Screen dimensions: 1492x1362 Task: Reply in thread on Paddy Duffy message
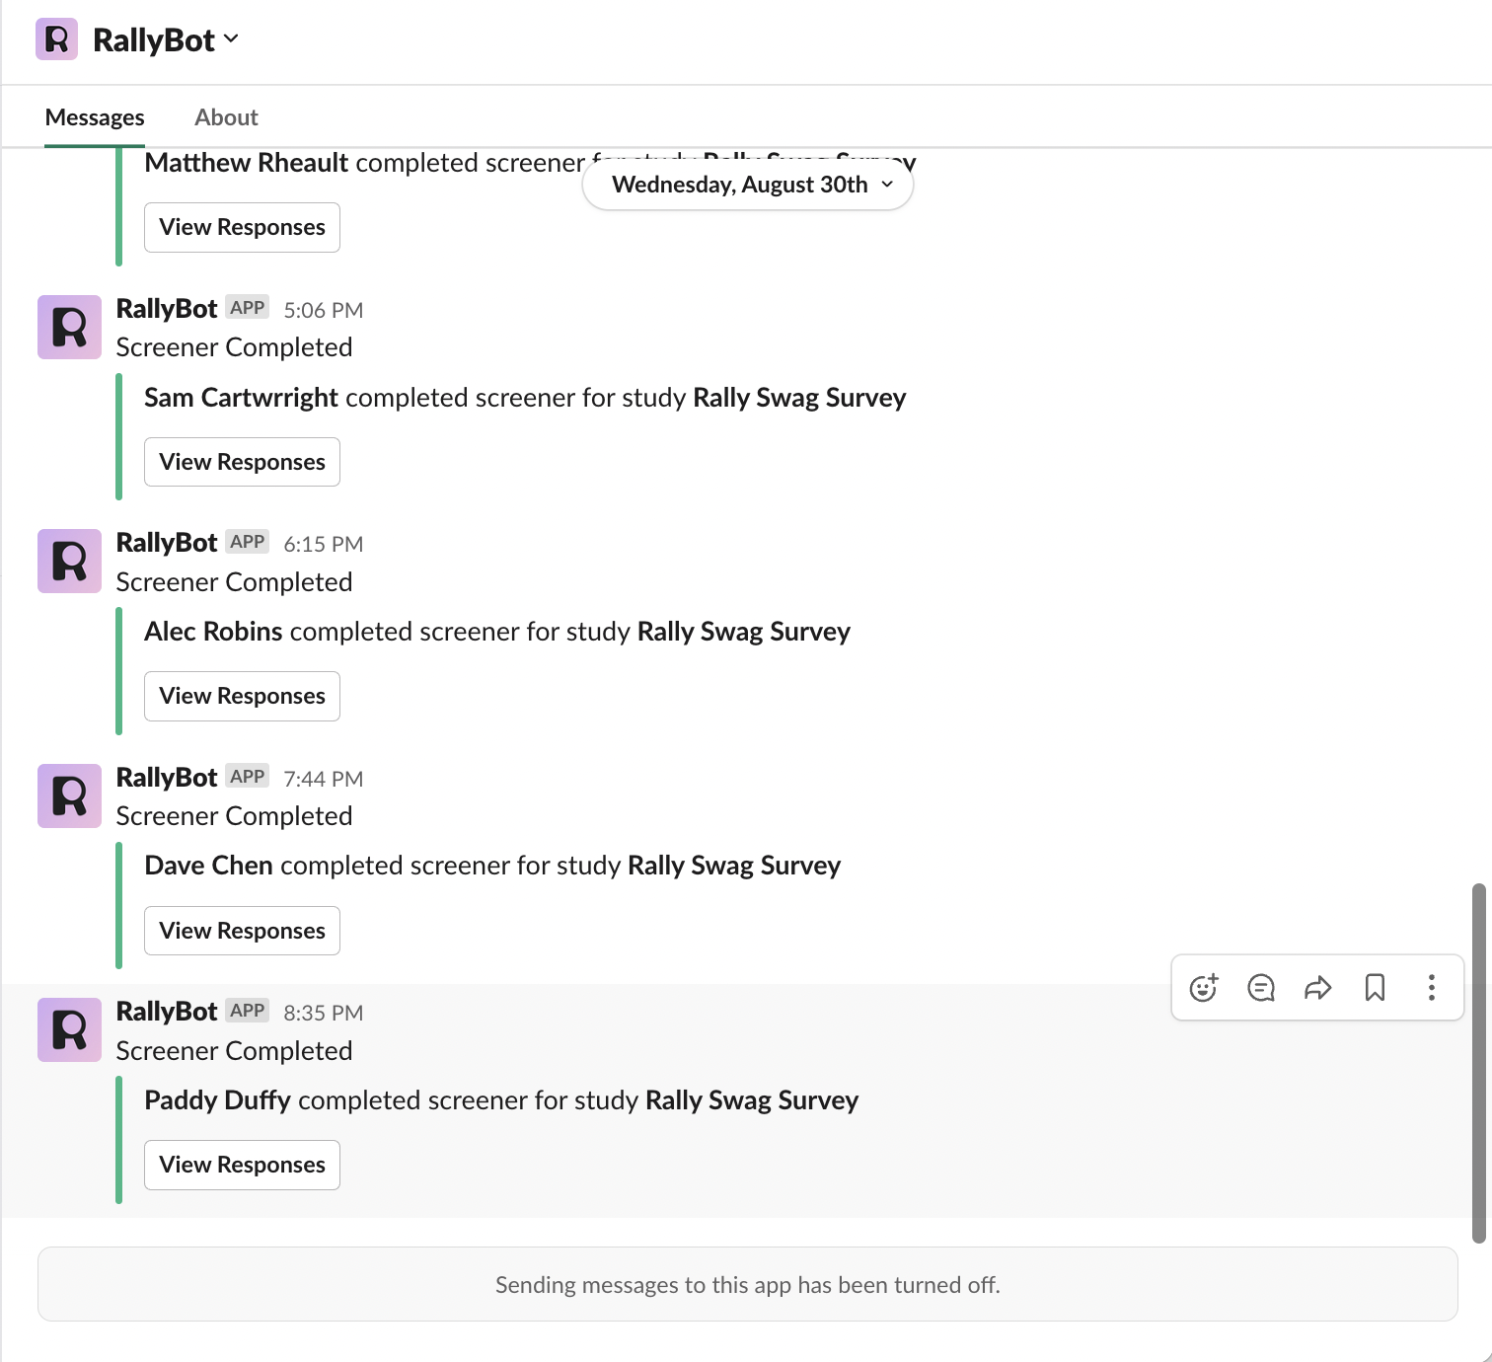[x=1261, y=987]
